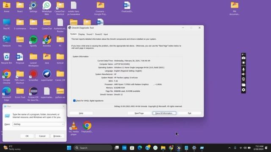
Task: Select the Network desktop icon
Action: (x=7, y=41)
